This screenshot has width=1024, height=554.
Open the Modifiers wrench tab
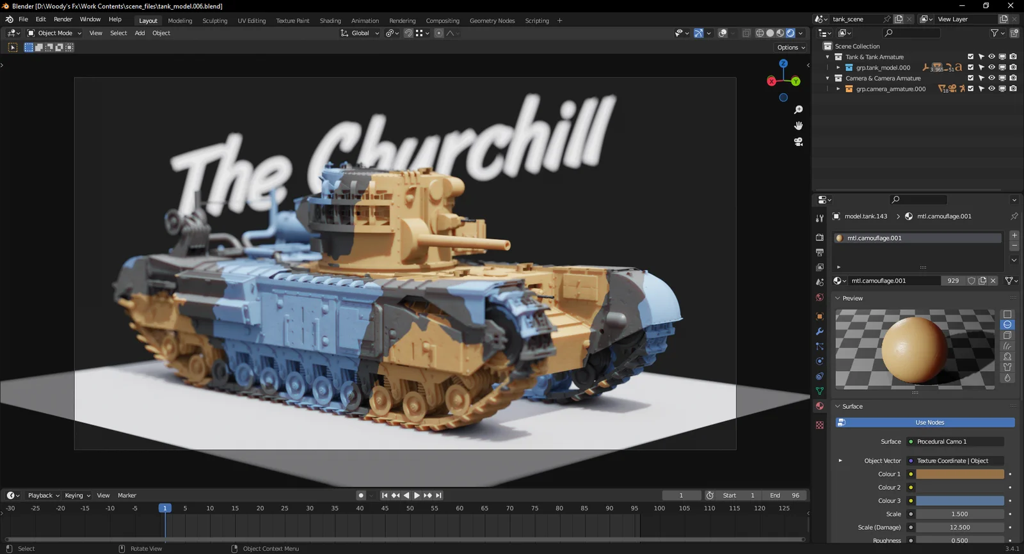(819, 331)
